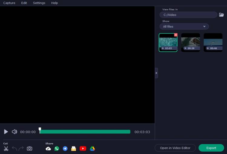Viewport: 227px width, 154px height.
Task: Open the Edit menu
Action: [24, 3]
